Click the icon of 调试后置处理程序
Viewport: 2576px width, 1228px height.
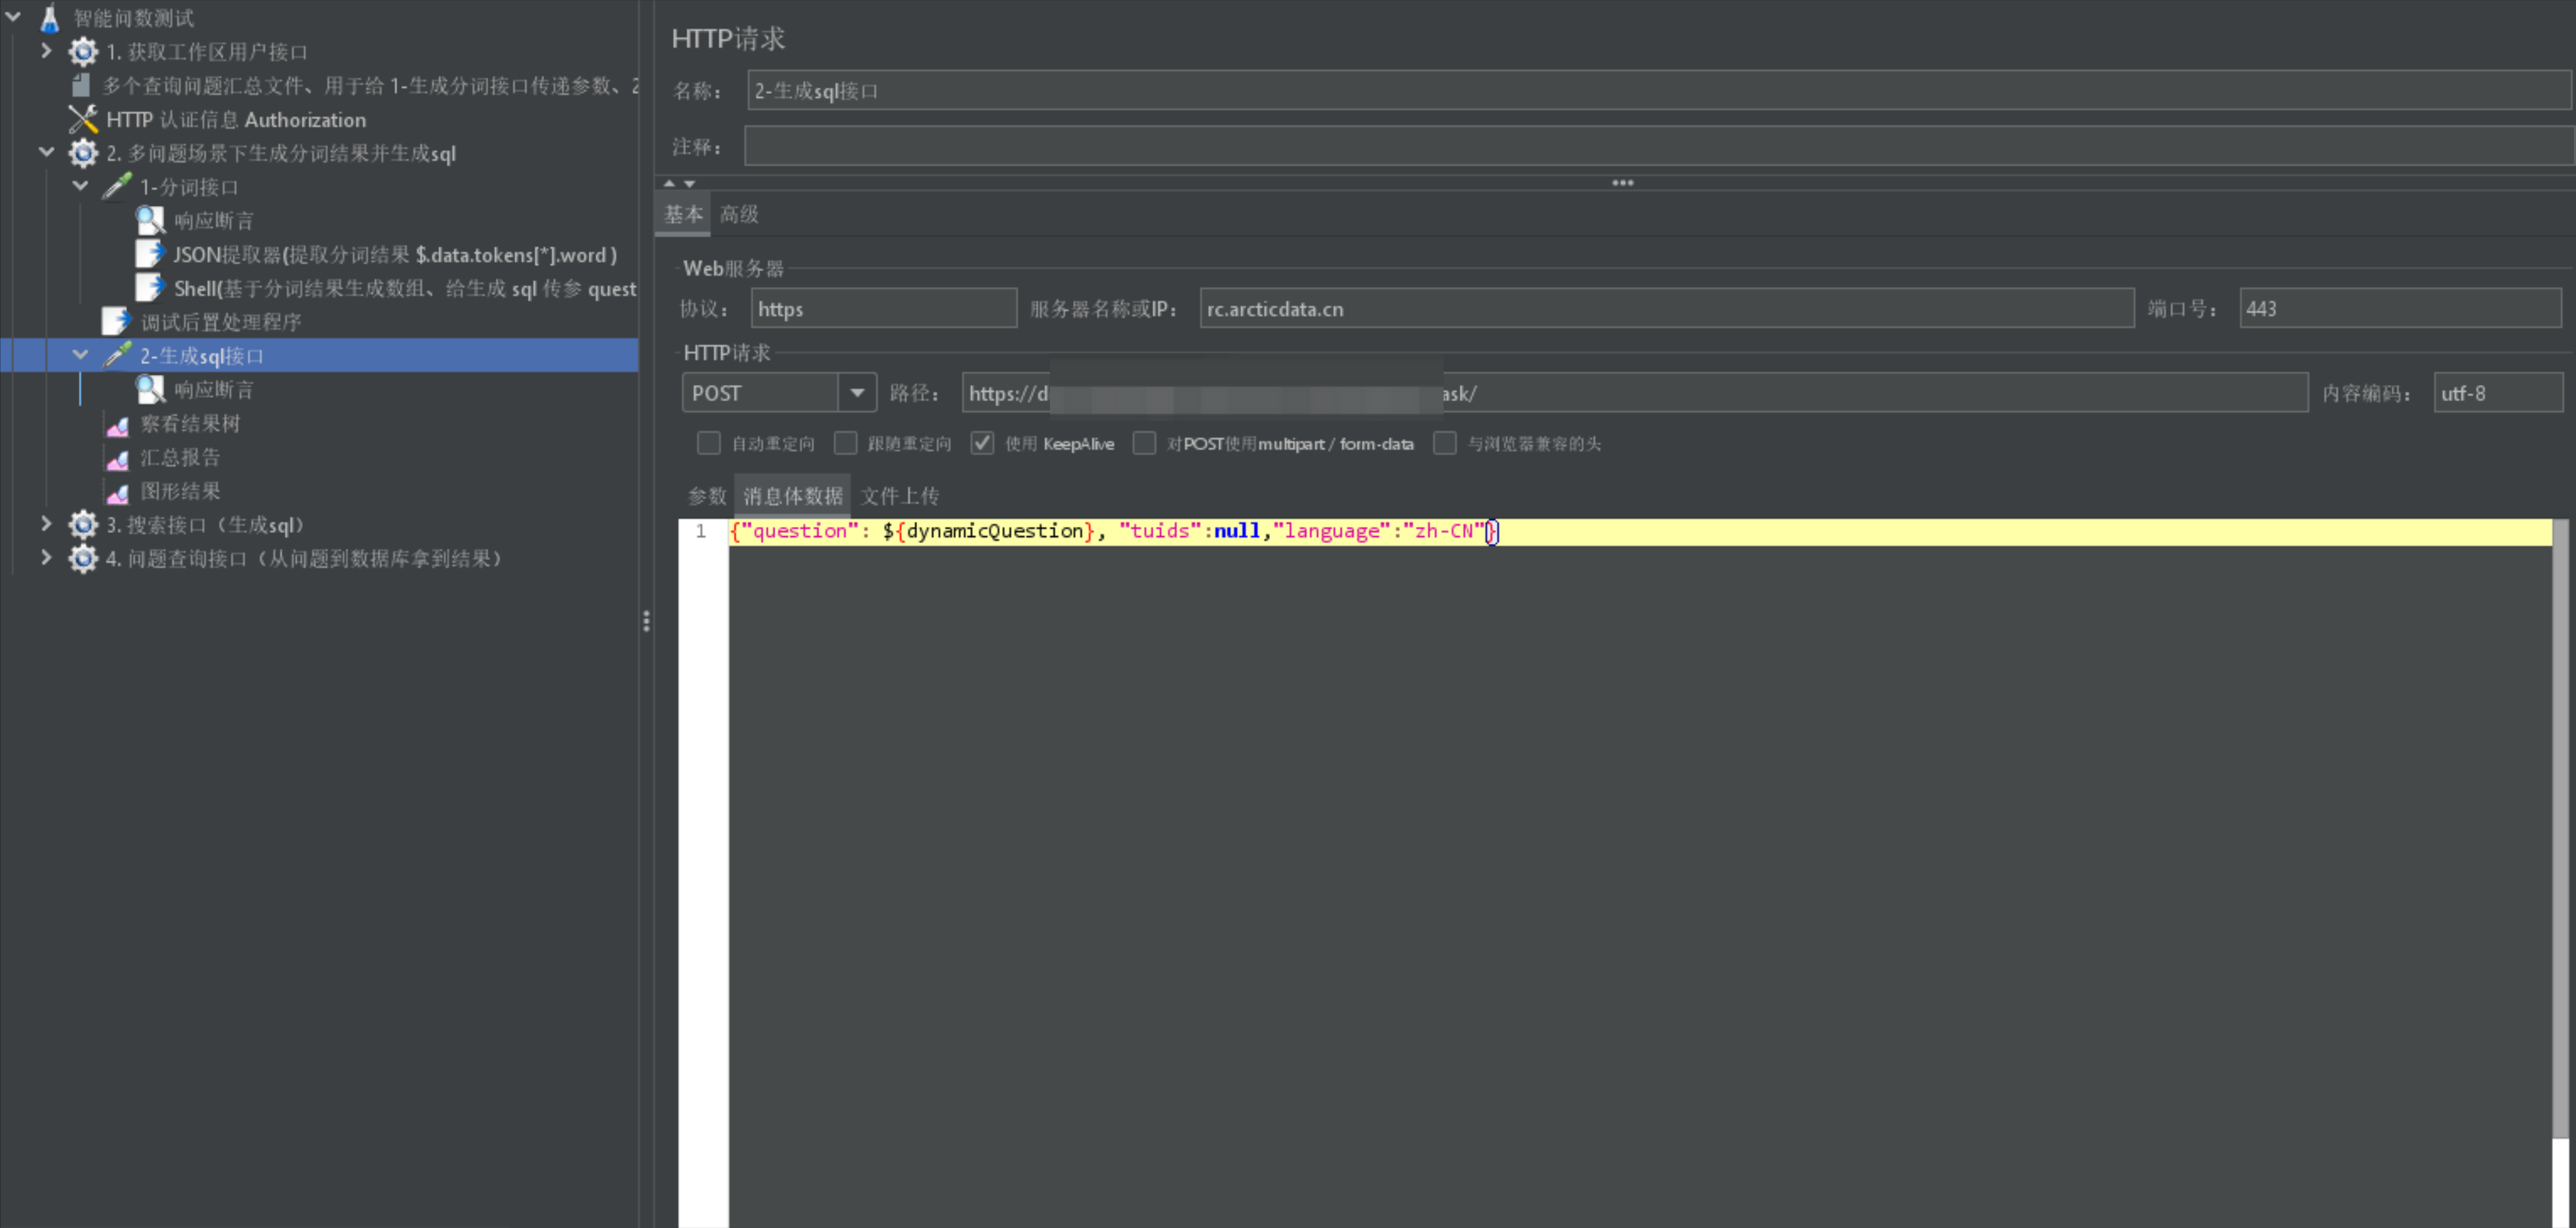pos(116,321)
